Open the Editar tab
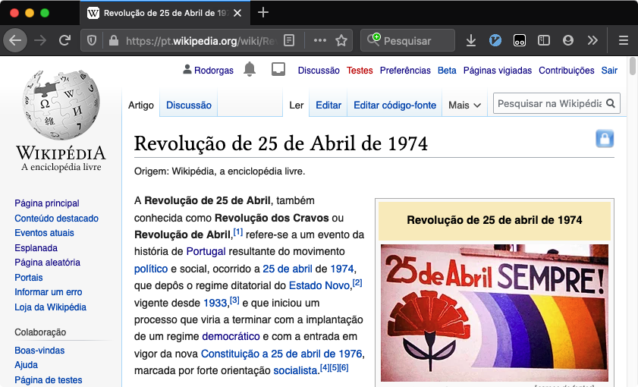Viewport: 638px width, 387px height. 328,105
